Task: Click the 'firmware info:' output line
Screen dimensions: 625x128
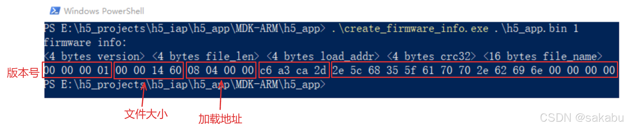Action: (x=85, y=43)
